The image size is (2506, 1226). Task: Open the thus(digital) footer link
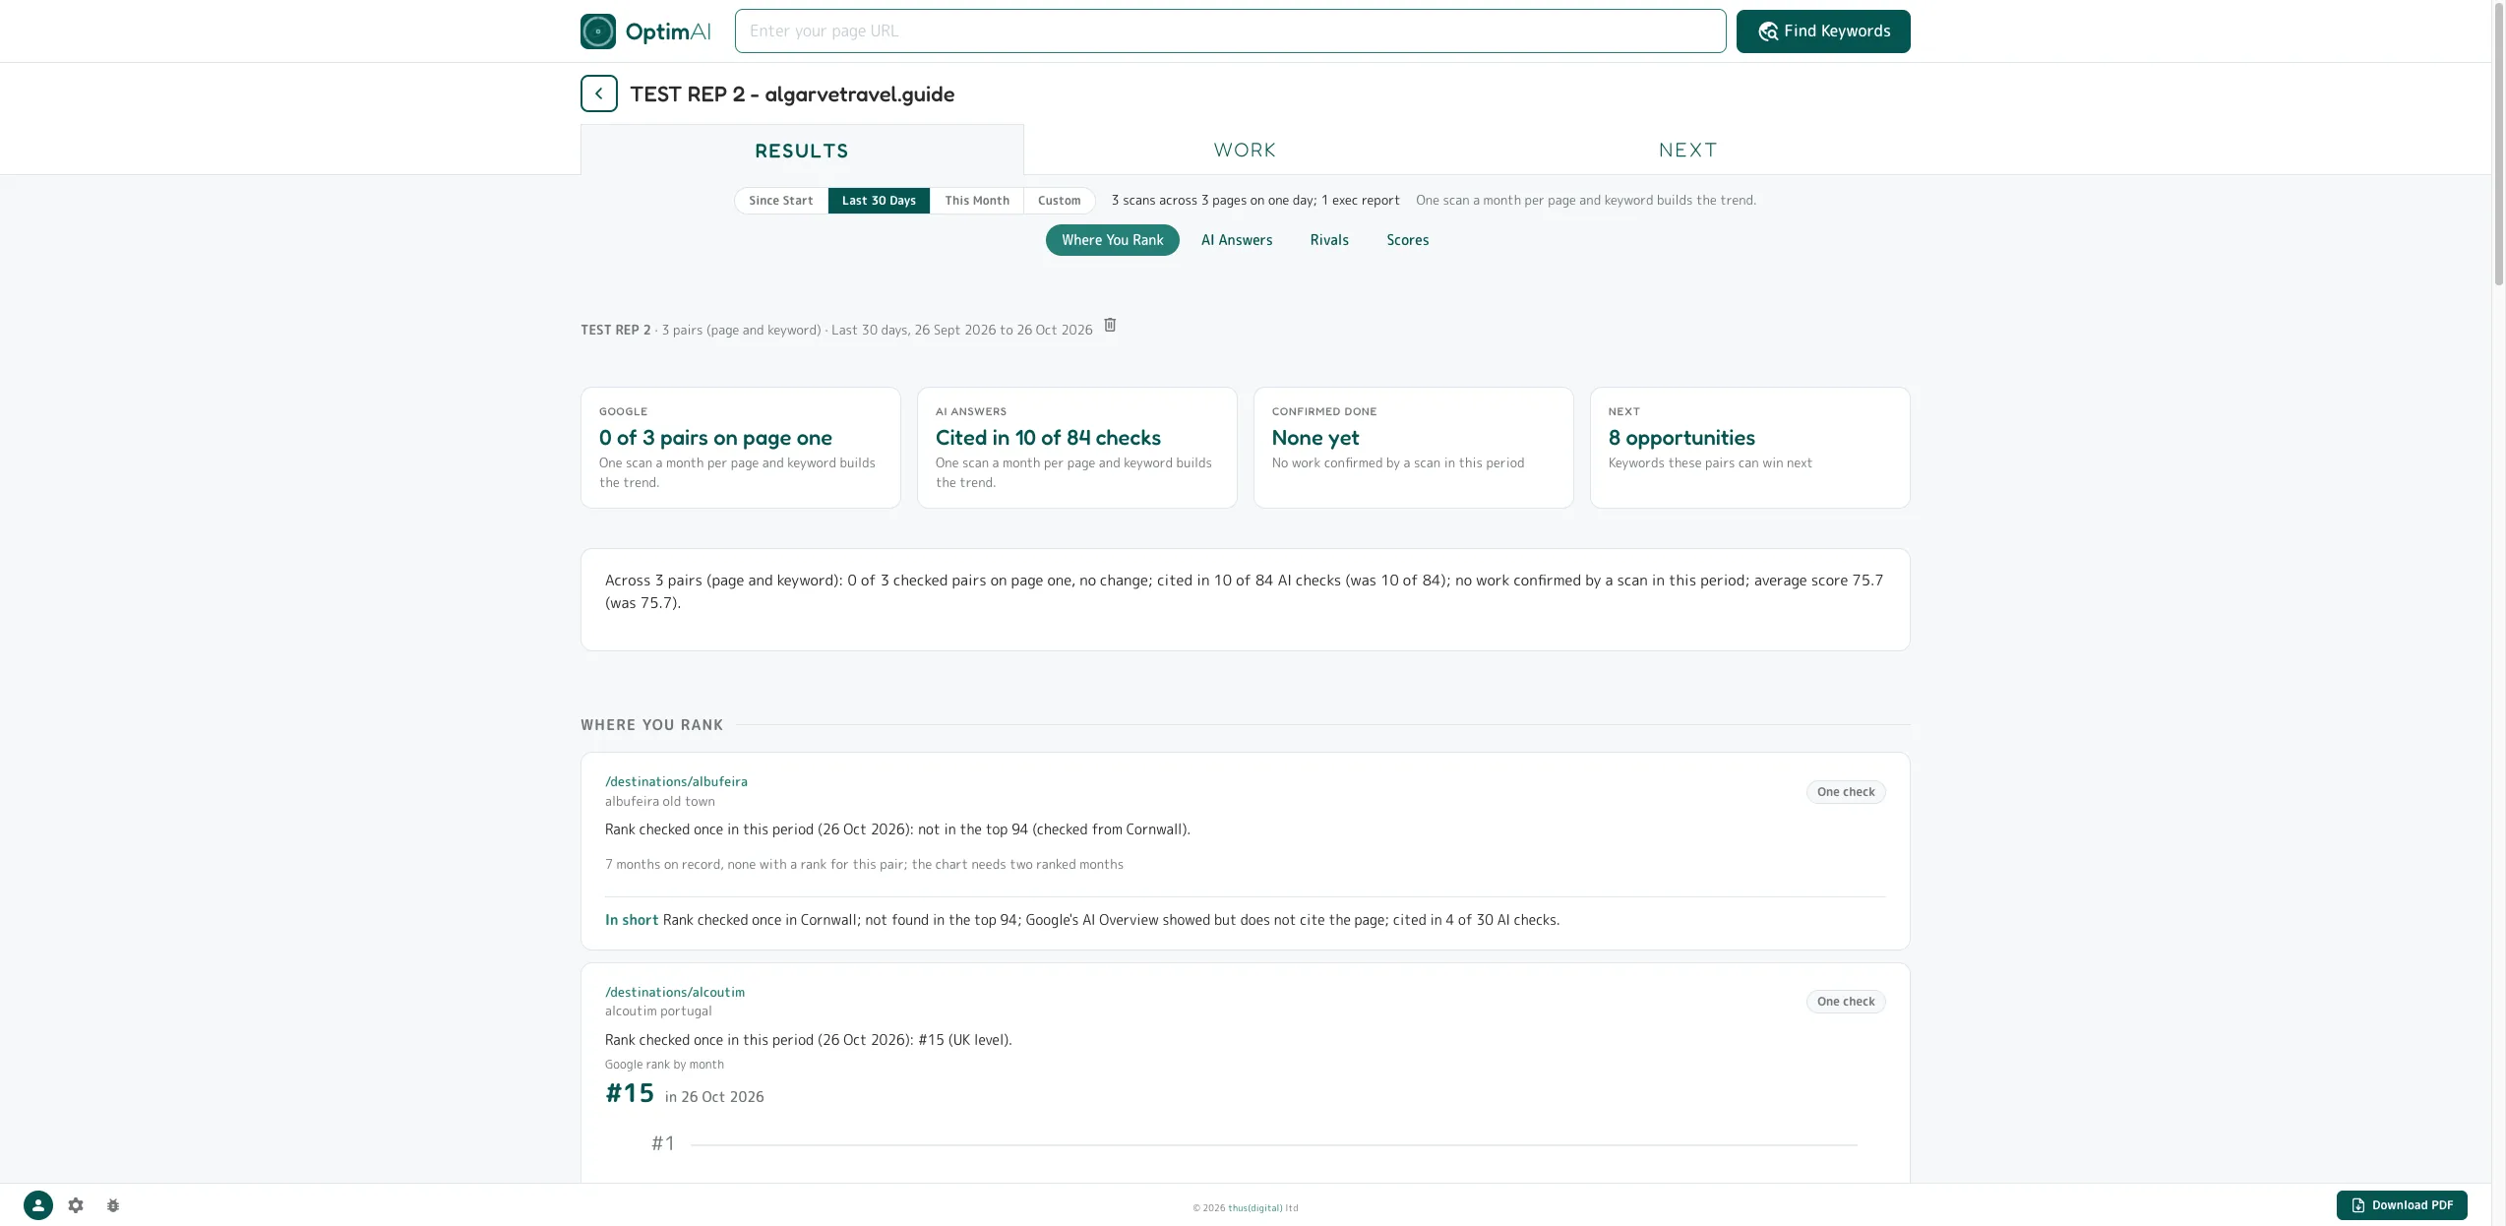[1254, 1208]
